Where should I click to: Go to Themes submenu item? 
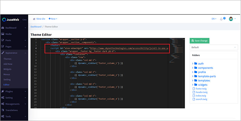7,59
